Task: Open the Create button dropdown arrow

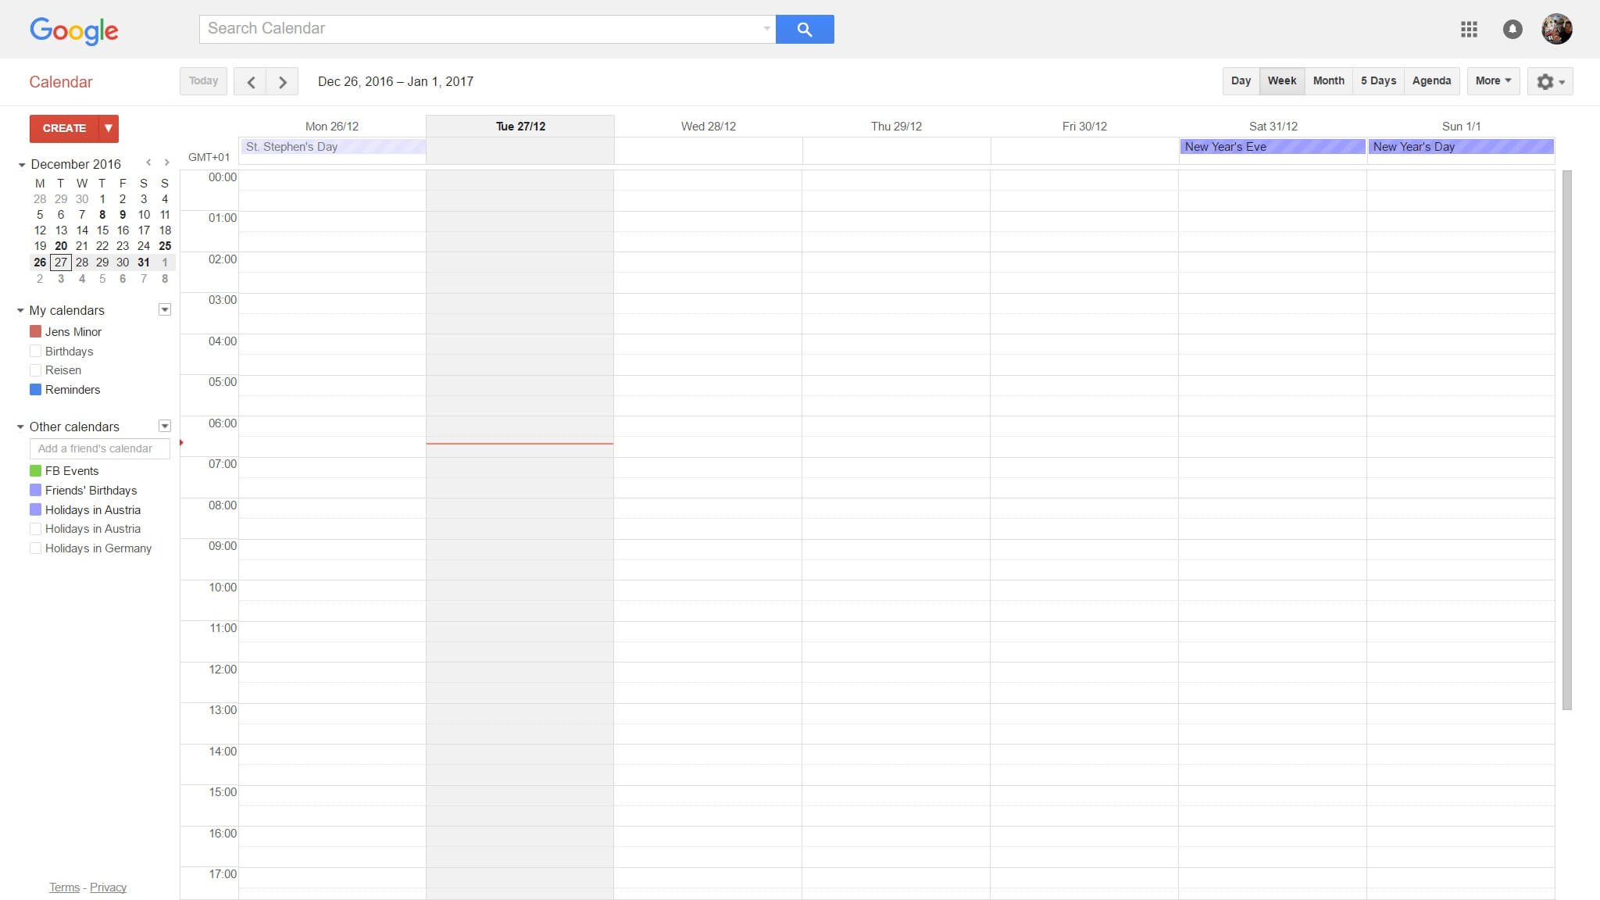Action: click(x=109, y=128)
